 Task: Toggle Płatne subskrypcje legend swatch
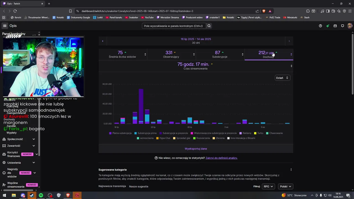point(110,133)
